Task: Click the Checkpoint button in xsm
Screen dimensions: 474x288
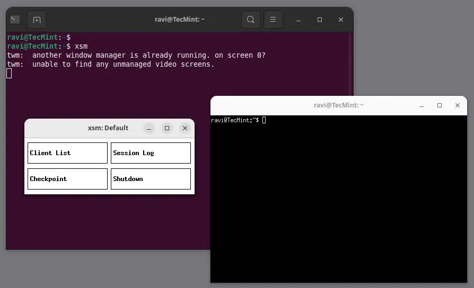Action: (x=67, y=179)
